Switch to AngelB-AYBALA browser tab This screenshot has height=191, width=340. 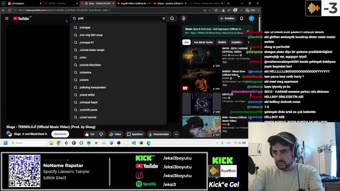pyautogui.click(x=134, y=3)
